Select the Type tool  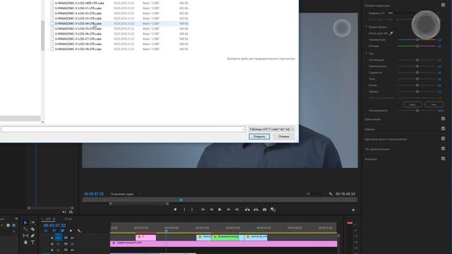click(x=32, y=243)
